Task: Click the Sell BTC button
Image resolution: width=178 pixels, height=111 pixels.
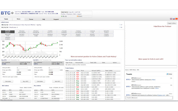Action: coord(58,81)
